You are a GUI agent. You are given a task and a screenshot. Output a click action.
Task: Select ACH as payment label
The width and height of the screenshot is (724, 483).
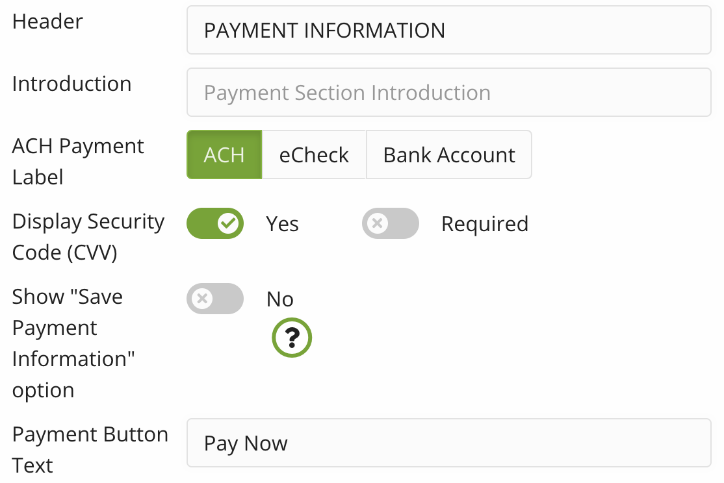(224, 155)
